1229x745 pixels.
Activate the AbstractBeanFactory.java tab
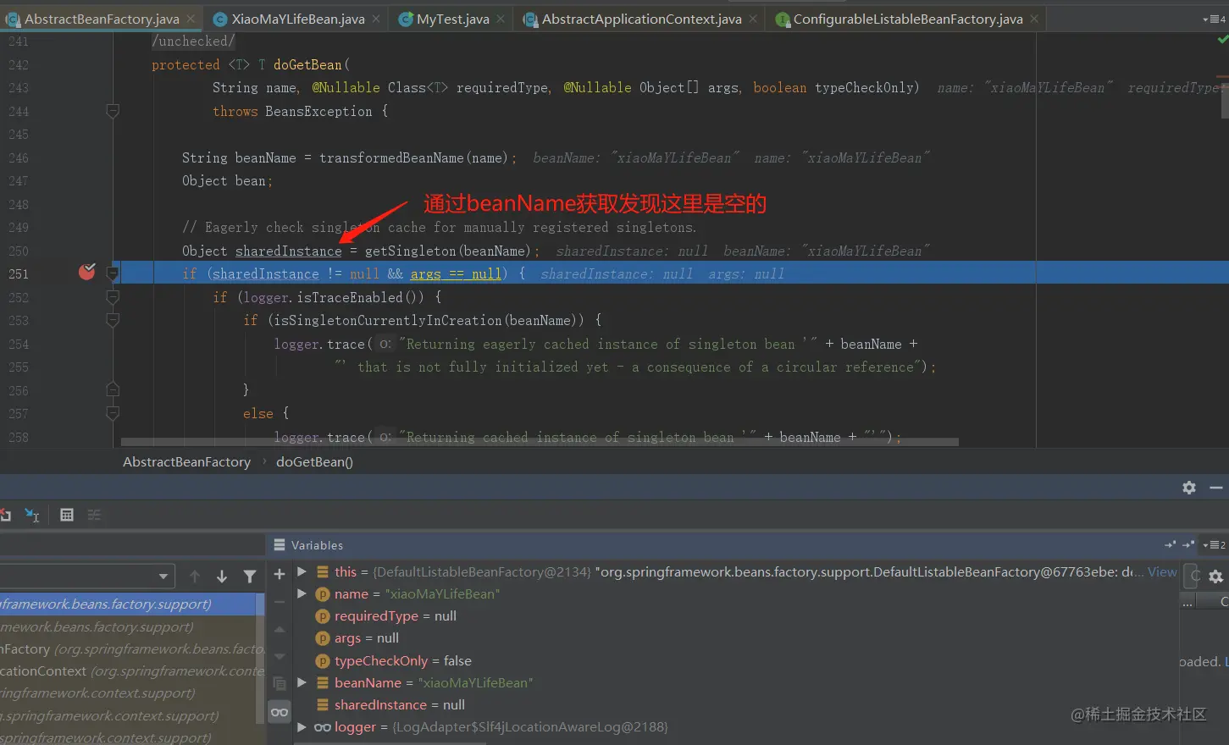[102, 19]
